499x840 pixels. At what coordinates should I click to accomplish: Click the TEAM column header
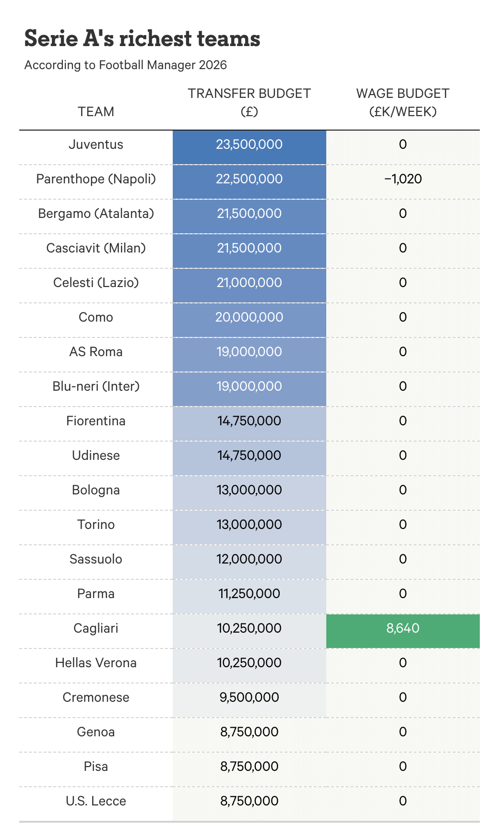click(96, 111)
